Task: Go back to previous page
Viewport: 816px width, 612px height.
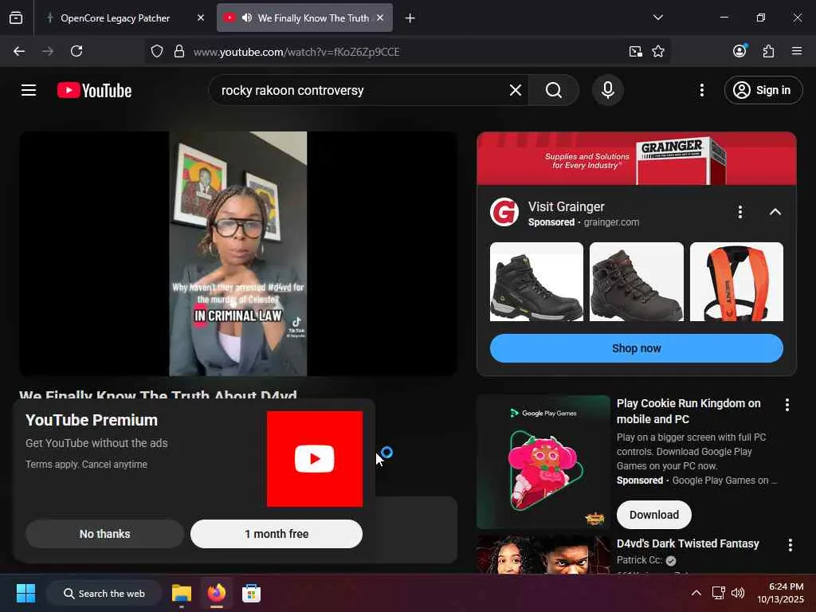Action: pos(19,51)
